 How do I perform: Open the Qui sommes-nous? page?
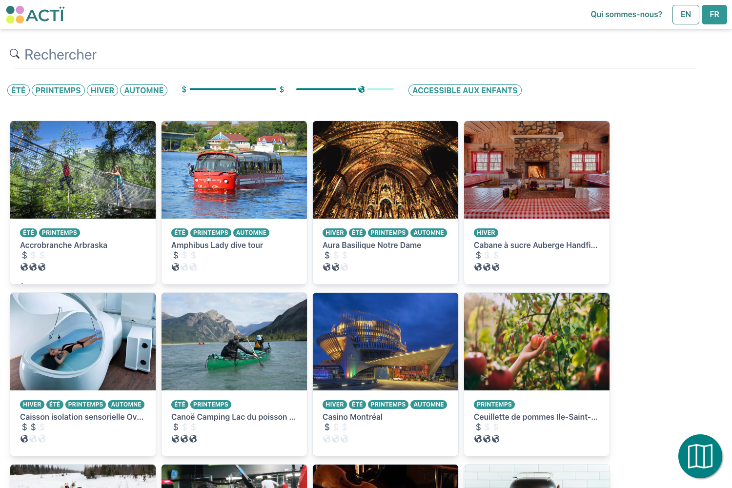pyautogui.click(x=626, y=14)
